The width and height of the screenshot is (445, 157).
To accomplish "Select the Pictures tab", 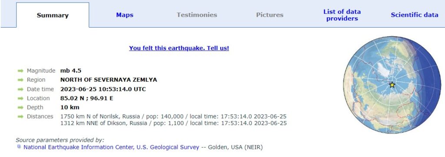I will tap(269, 15).
